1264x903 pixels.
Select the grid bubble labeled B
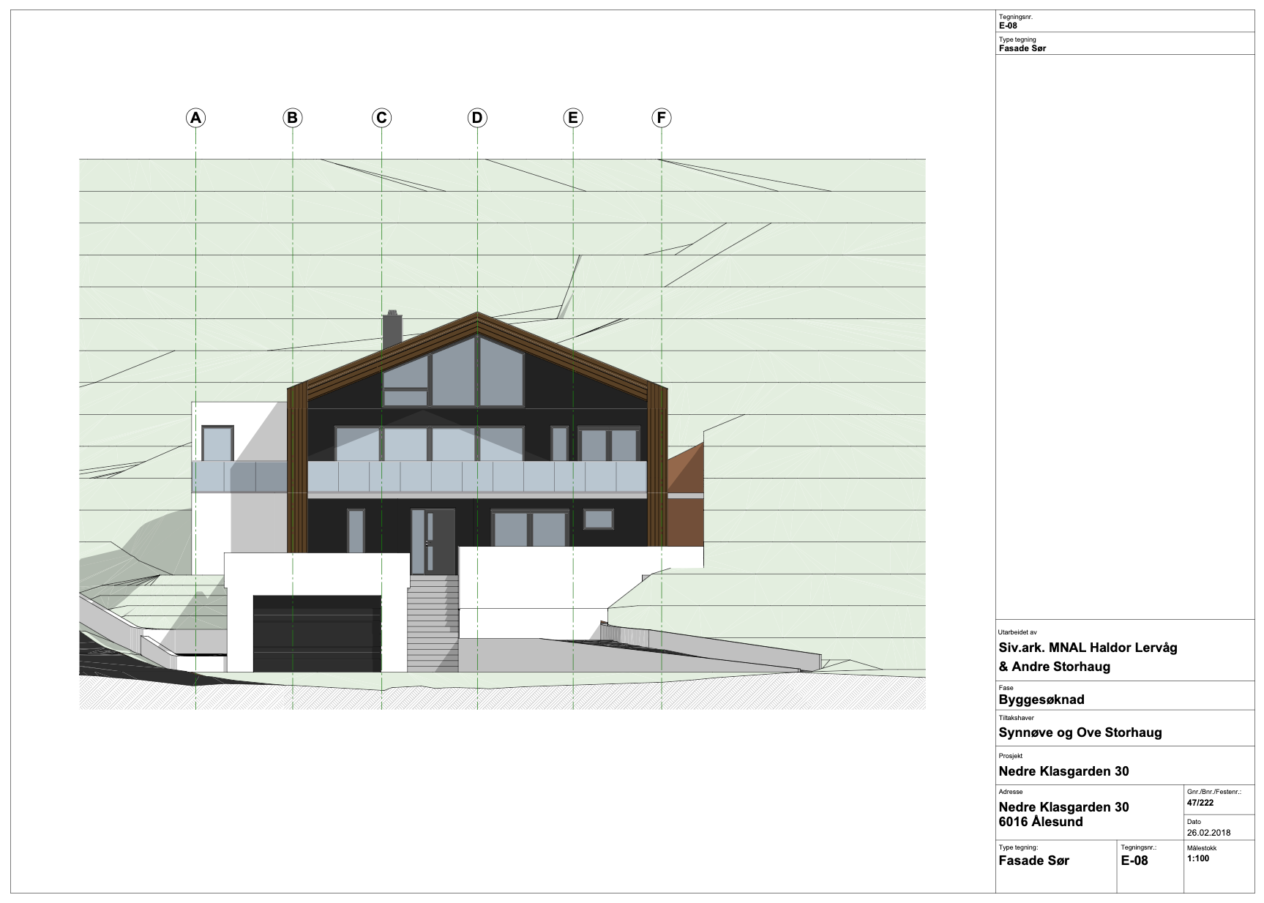(x=292, y=118)
